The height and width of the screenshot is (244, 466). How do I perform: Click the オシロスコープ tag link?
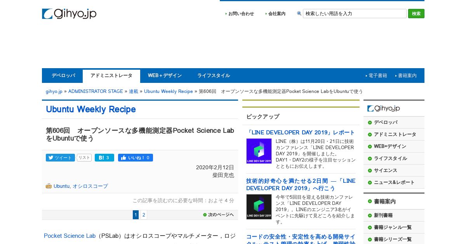pos(90,186)
